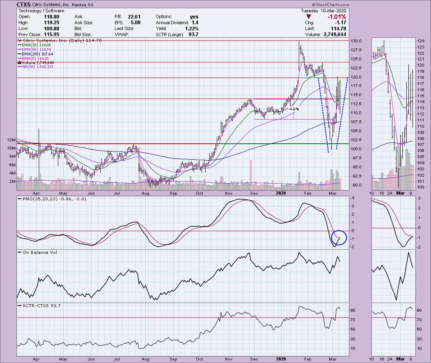Screen dimensions: 431x363
Task: Click the Aug label on bottom time axis
Action: 145,359
